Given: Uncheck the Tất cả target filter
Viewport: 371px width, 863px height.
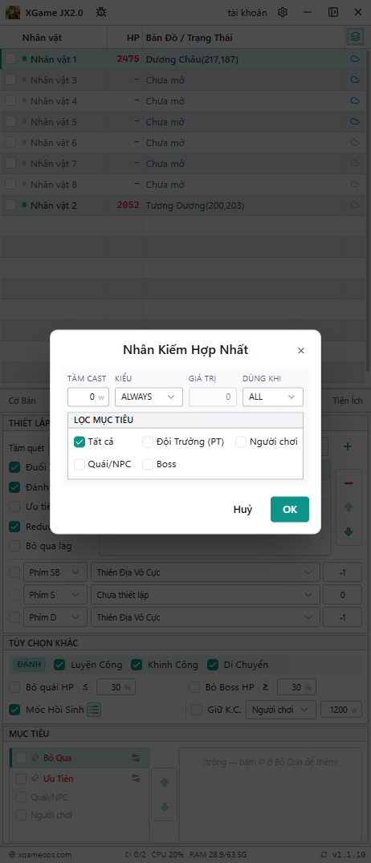Looking at the screenshot, I should coord(79,442).
